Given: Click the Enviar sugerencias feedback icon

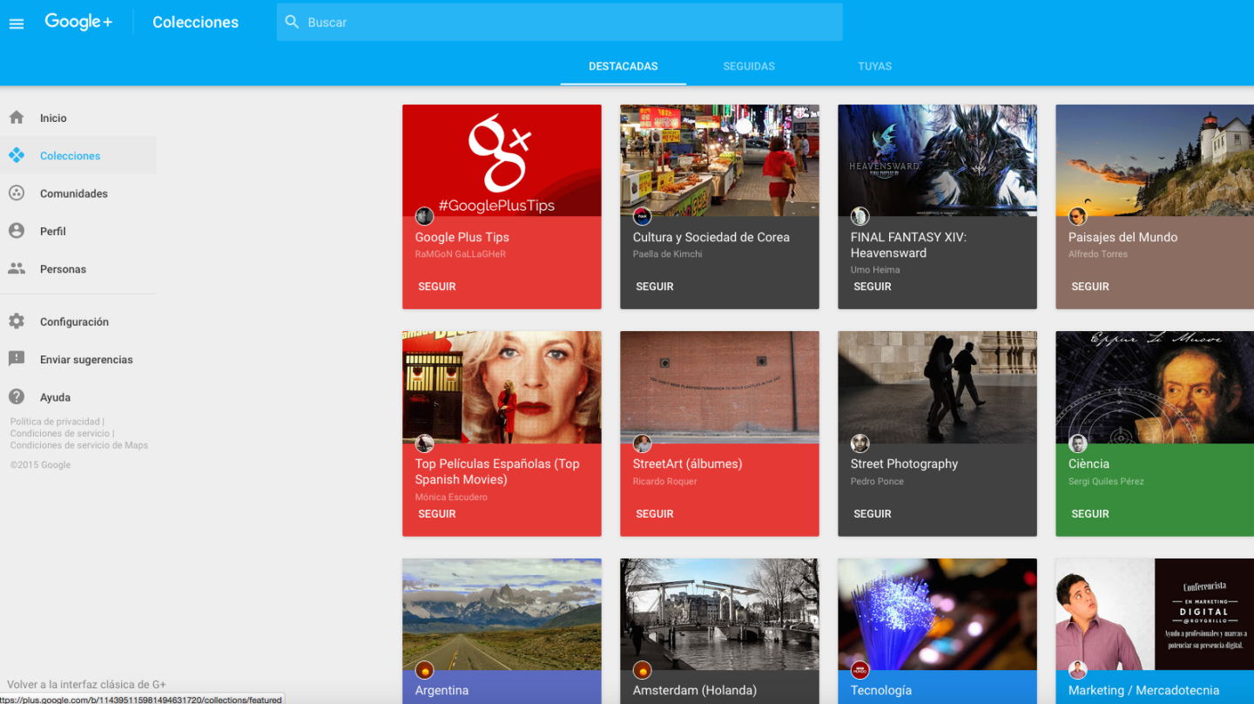Looking at the screenshot, I should pyautogui.click(x=17, y=359).
